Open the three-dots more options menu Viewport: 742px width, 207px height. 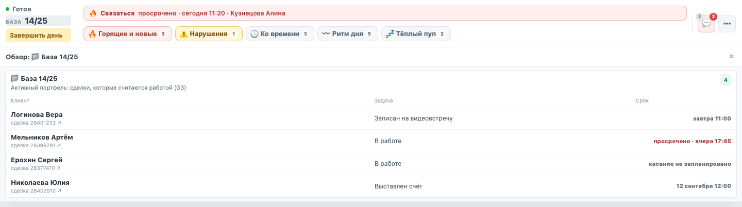(727, 23)
